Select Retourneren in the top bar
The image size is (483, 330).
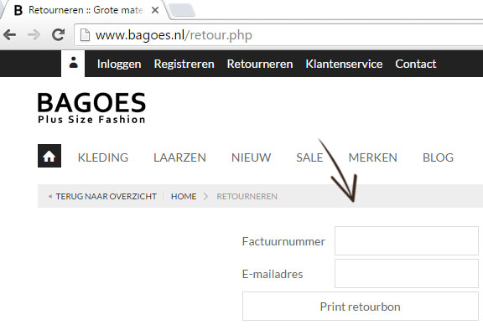click(260, 64)
